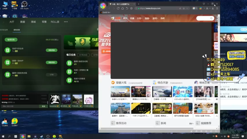Screen dimensions: 247x139
Task: Open the browser hamburger menu
Action: pyautogui.click(x=217, y=8)
